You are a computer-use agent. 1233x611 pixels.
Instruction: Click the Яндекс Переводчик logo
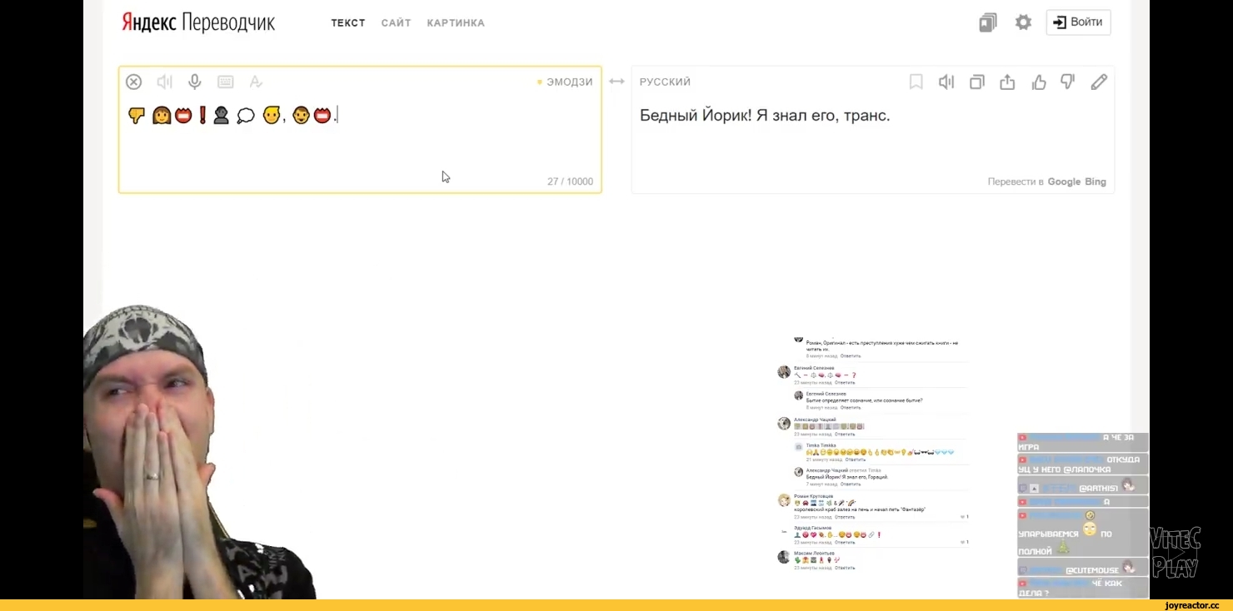(198, 22)
